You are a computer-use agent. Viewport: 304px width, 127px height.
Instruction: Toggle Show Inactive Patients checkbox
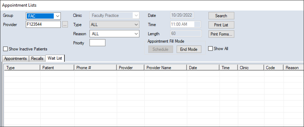coord(6,49)
